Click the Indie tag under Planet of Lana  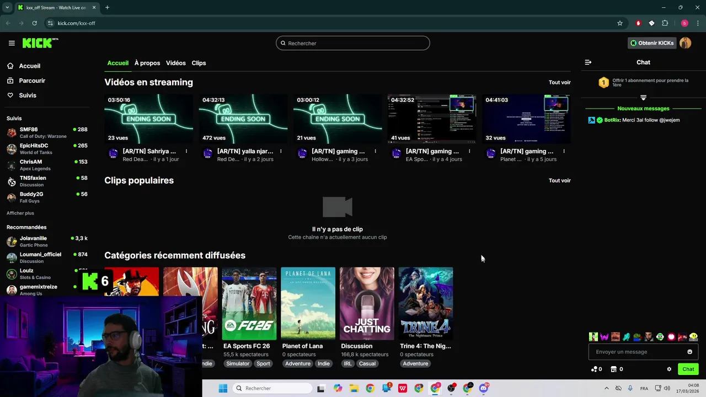324,363
